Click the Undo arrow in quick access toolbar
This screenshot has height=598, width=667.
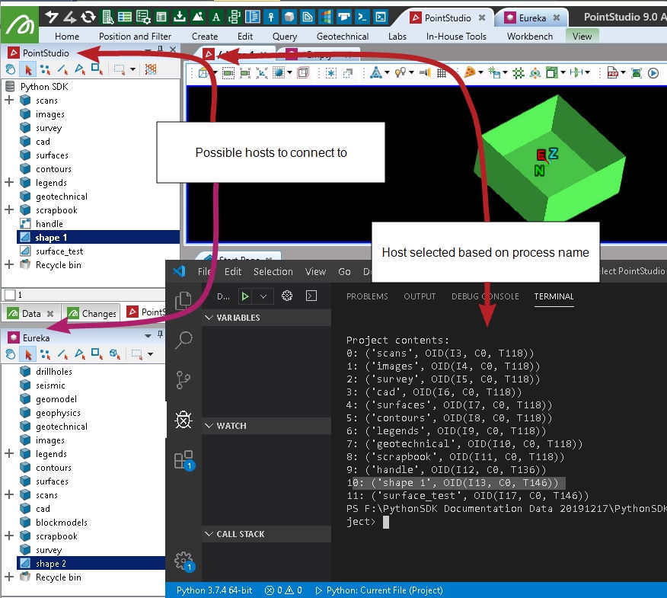[52, 17]
